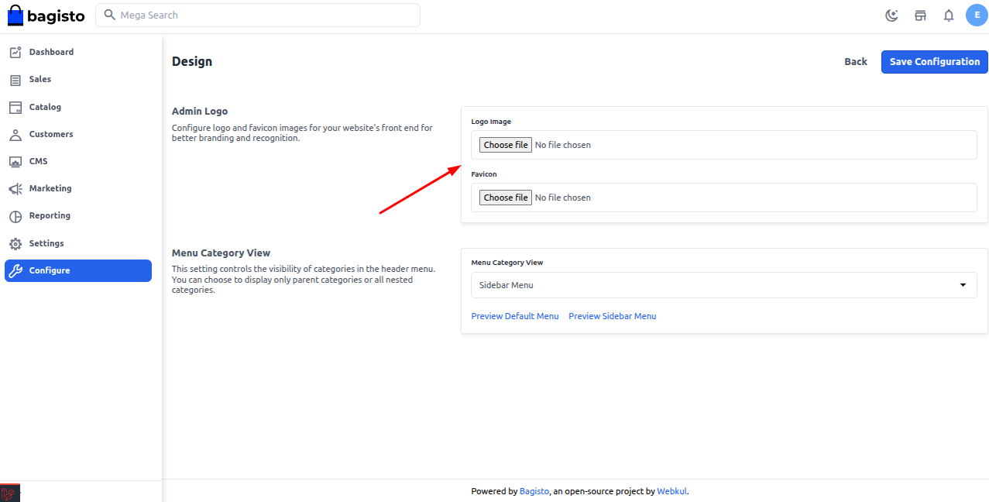The image size is (989, 502).
Task: Toggle dark mode moon icon
Action: (x=891, y=15)
